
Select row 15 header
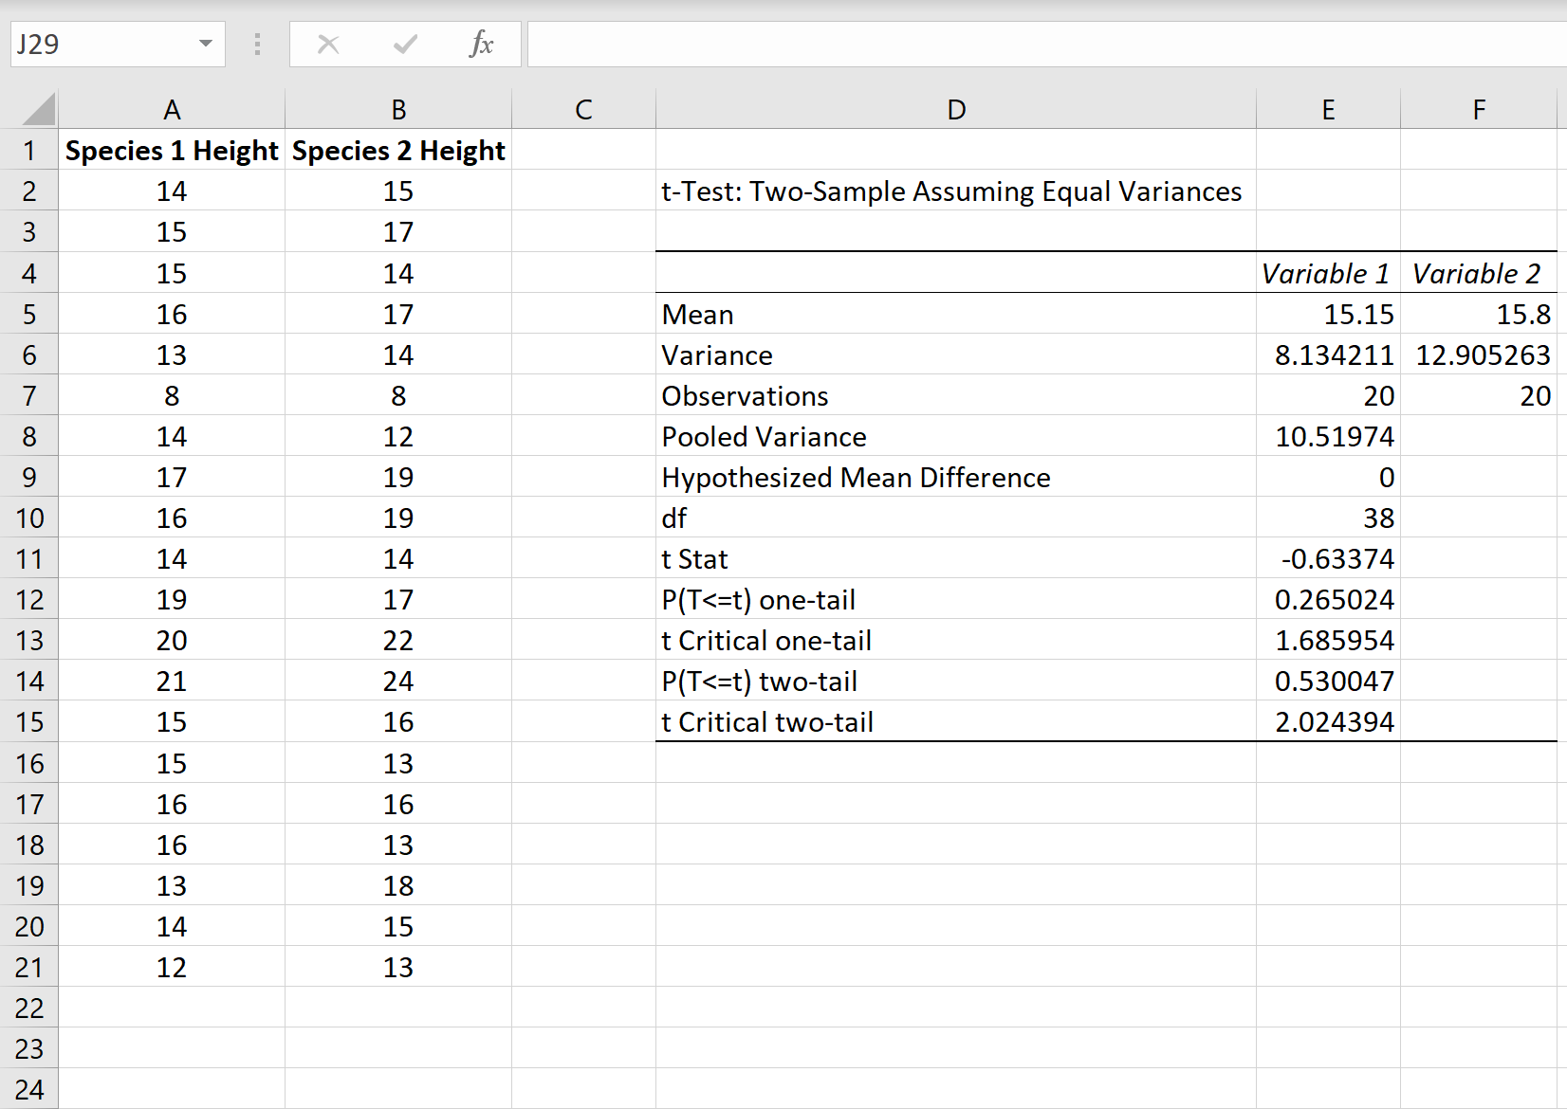click(x=29, y=721)
